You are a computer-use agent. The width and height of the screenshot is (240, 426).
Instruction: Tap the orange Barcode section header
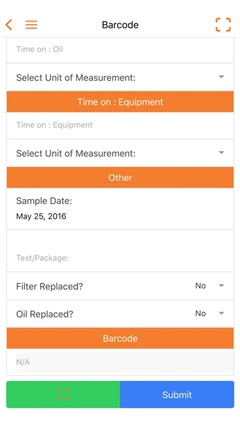coord(120,338)
